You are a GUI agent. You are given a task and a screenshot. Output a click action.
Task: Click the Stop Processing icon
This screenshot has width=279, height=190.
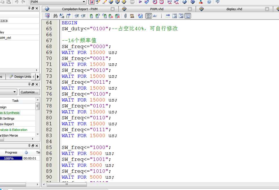[132, 2]
